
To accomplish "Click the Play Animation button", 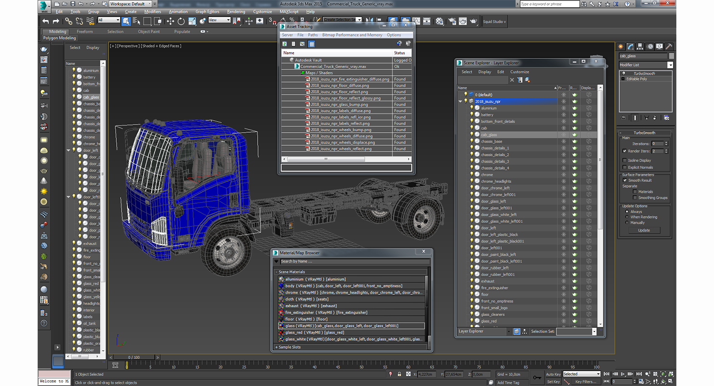I will pyautogui.click(x=623, y=374).
